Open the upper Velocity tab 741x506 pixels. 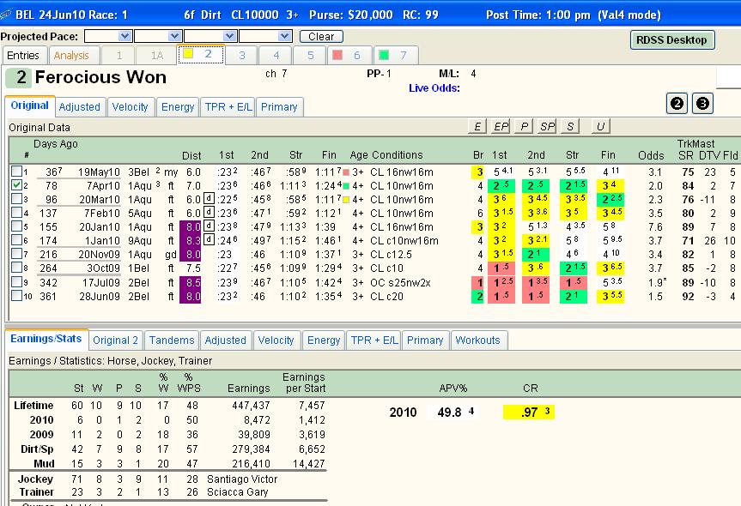click(x=130, y=106)
